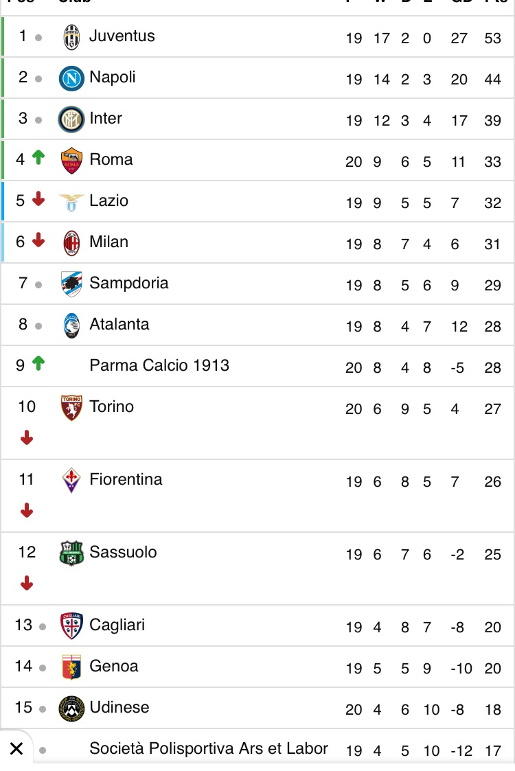Click the Roma club crest

tap(71, 161)
